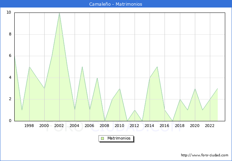The height and width of the screenshot is (161, 232).
Task: Click the y-axis value 4
Action: 10,77
